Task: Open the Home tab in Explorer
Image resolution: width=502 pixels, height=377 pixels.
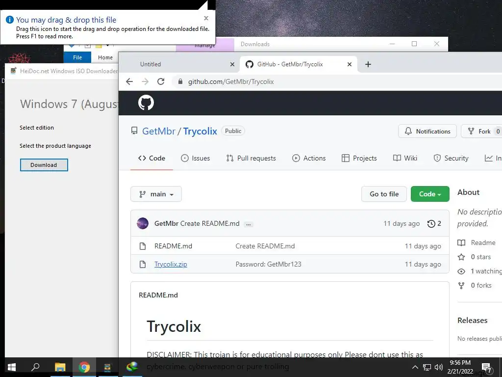Action: 105,57
